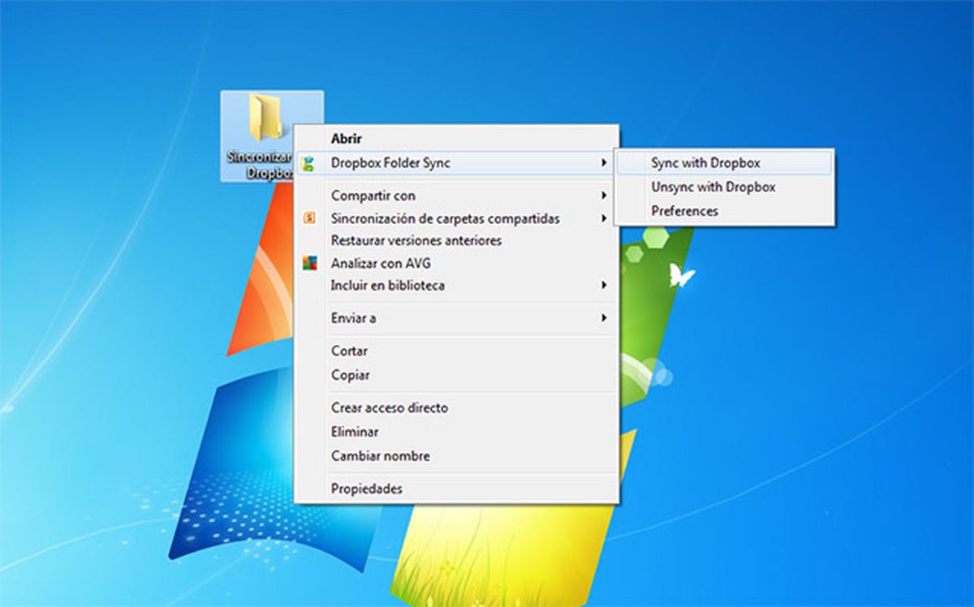Select Sync with Dropbox
The image size is (974, 607).
click(x=704, y=162)
